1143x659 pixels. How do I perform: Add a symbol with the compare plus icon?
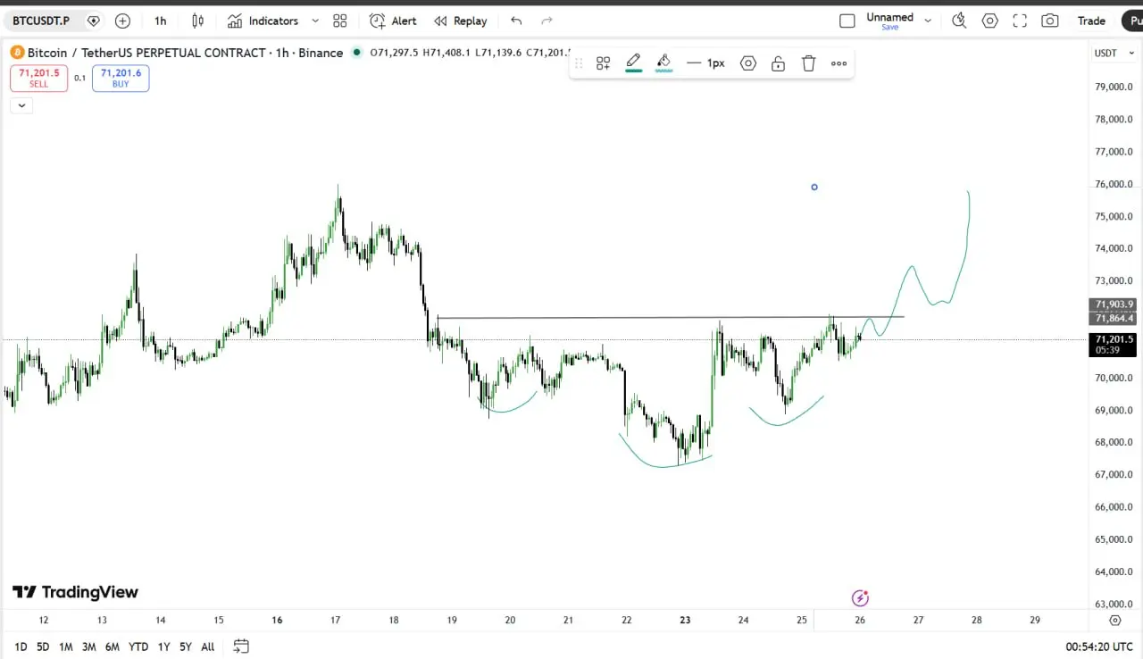point(123,21)
